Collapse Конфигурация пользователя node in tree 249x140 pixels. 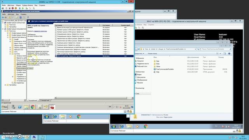click(3, 29)
